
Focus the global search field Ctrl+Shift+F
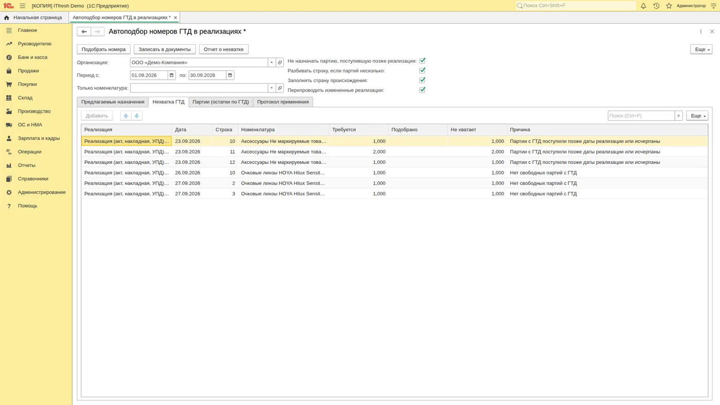(x=575, y=6)
